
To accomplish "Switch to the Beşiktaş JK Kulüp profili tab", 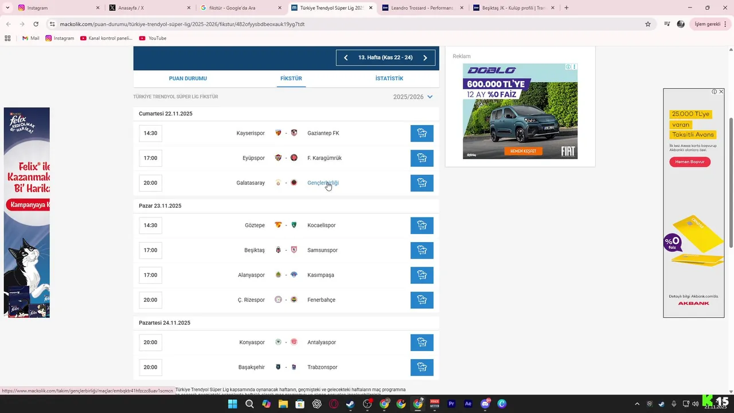I will point(513,8).
